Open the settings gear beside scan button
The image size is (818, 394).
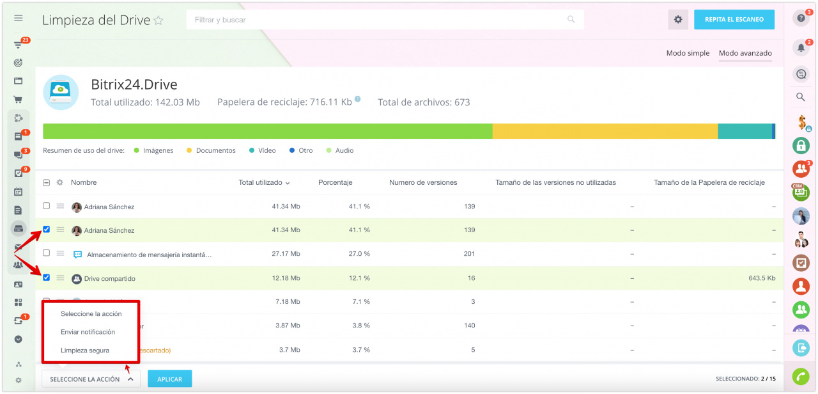(x=678, y=19)
